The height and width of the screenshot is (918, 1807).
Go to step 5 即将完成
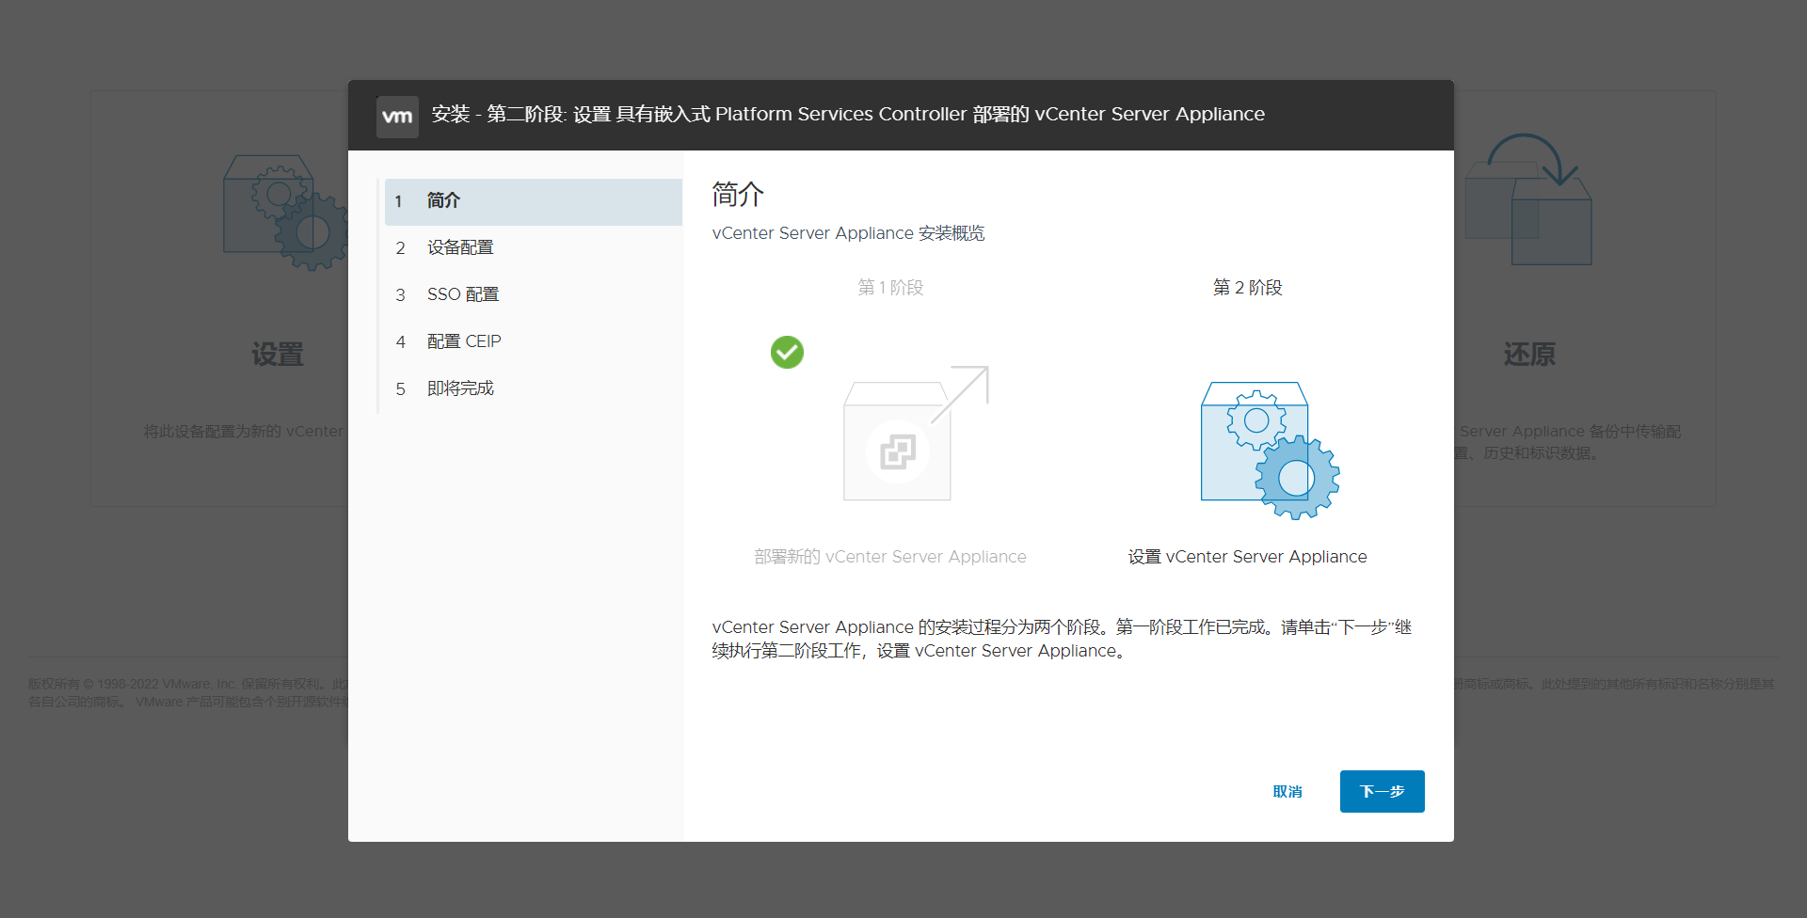[x=533, y=389]
